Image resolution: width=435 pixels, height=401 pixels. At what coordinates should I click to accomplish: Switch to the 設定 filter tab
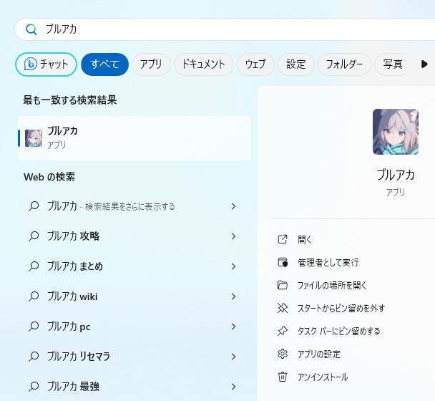(x=296, y=64)
